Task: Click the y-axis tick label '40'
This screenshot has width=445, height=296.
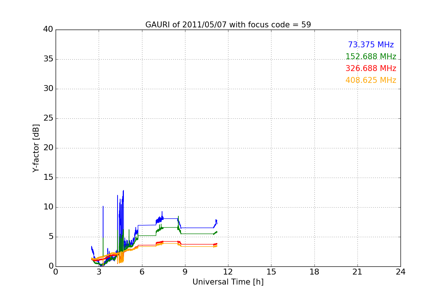Action: [x=48, y=30]
